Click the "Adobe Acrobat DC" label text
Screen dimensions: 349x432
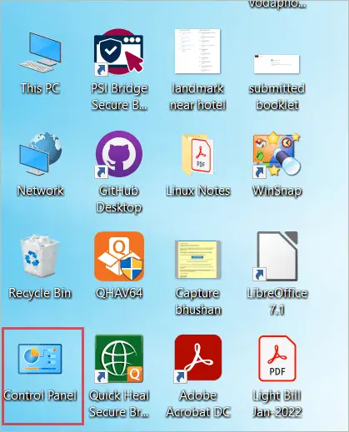pos(198,404)
